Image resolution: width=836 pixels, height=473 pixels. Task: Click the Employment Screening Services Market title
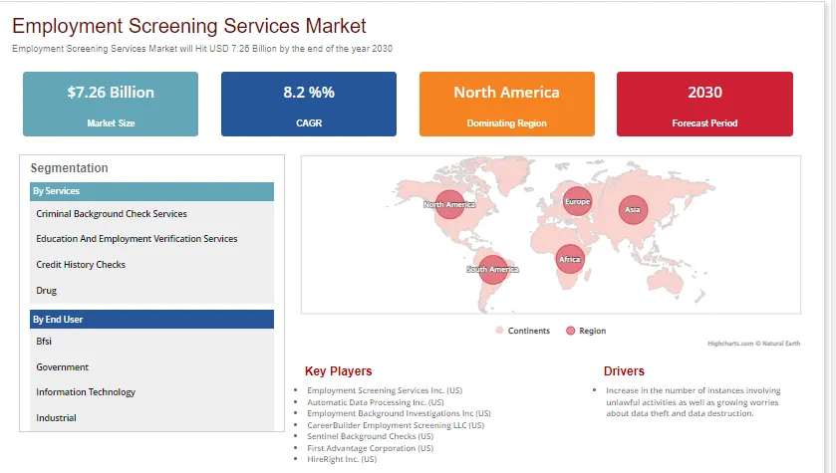coord(188,26)
